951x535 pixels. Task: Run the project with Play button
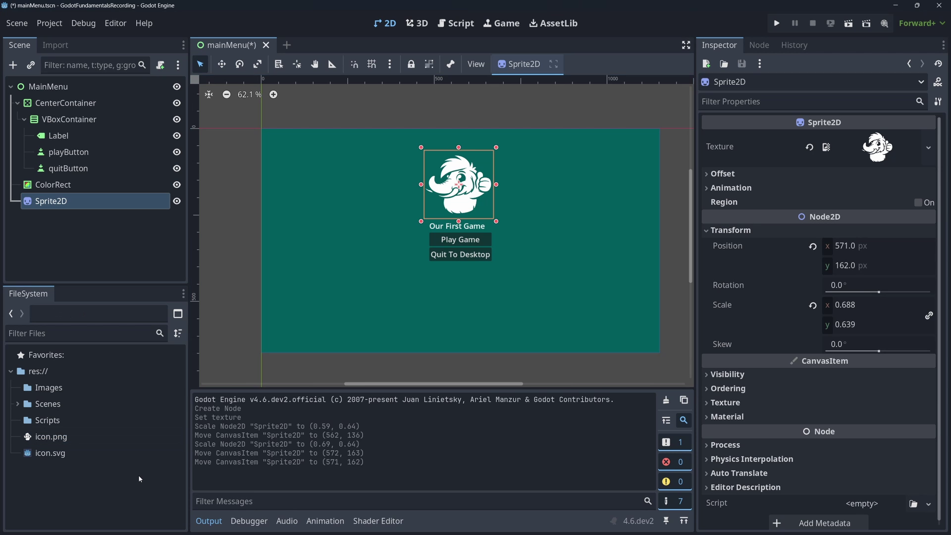777,23
